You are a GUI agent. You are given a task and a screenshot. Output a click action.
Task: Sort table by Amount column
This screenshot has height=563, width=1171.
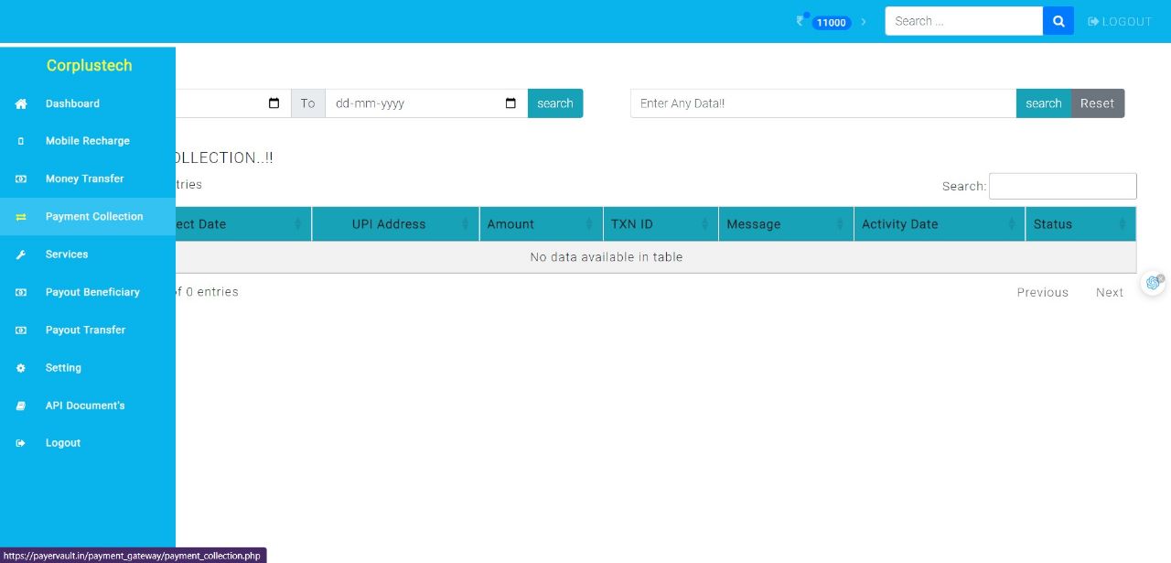541,224
